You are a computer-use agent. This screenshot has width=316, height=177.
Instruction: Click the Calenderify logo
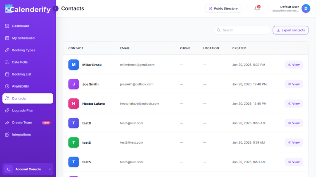click(27, 8)
